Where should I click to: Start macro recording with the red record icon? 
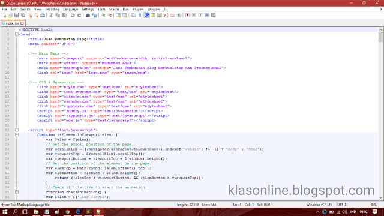187,15
